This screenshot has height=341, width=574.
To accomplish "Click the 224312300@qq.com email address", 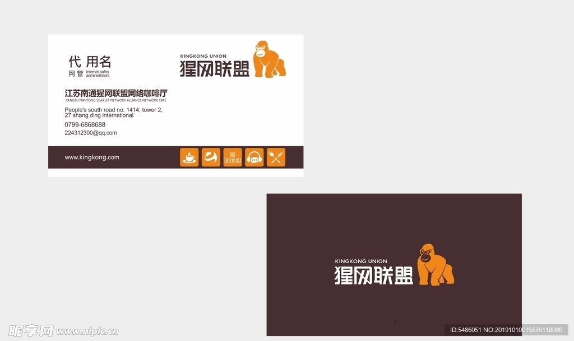I will tap(91, 133).
